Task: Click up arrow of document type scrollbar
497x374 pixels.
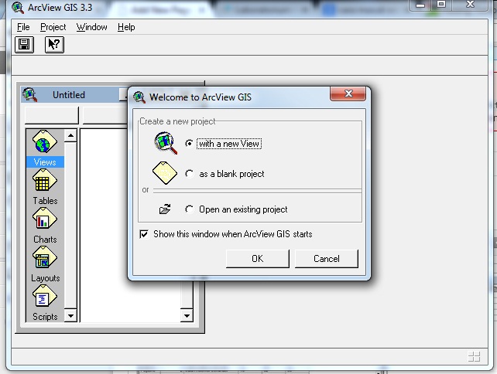Action: click(70, 136)
